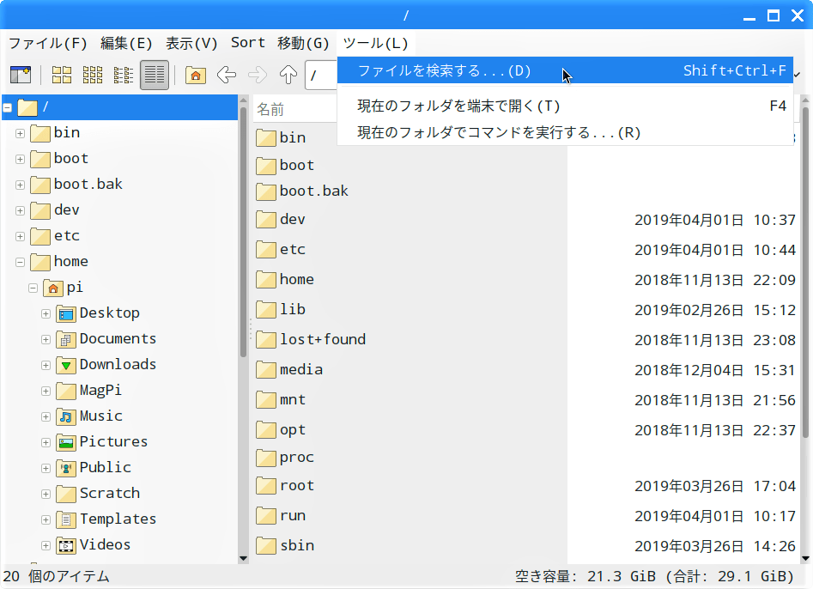
Task: Click the tree pane vertical scrollbar
Action: click(244, 233)
